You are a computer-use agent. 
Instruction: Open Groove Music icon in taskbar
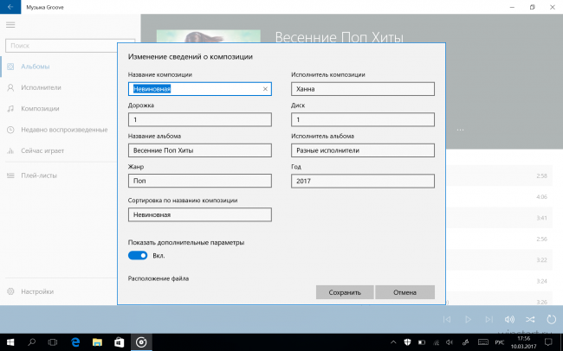click(142, 342)
